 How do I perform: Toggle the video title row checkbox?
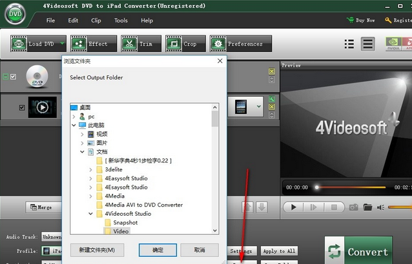point(22,108)
